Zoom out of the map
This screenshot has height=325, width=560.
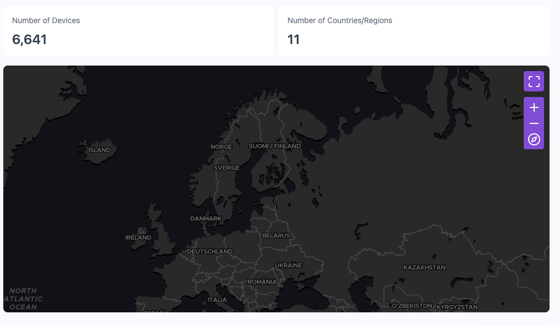pyautogui.click(x=534, y=123)
